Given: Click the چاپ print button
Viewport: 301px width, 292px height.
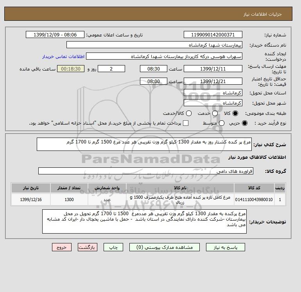Looking at the screenshot, I should tap(113, 247).
